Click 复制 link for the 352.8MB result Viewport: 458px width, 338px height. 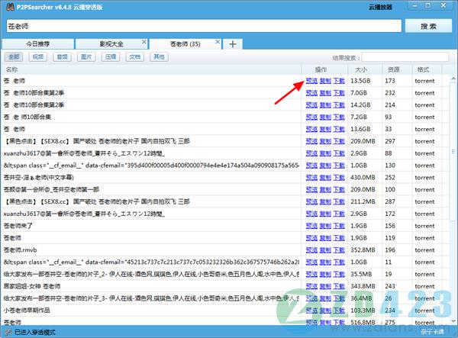(325, 250)
